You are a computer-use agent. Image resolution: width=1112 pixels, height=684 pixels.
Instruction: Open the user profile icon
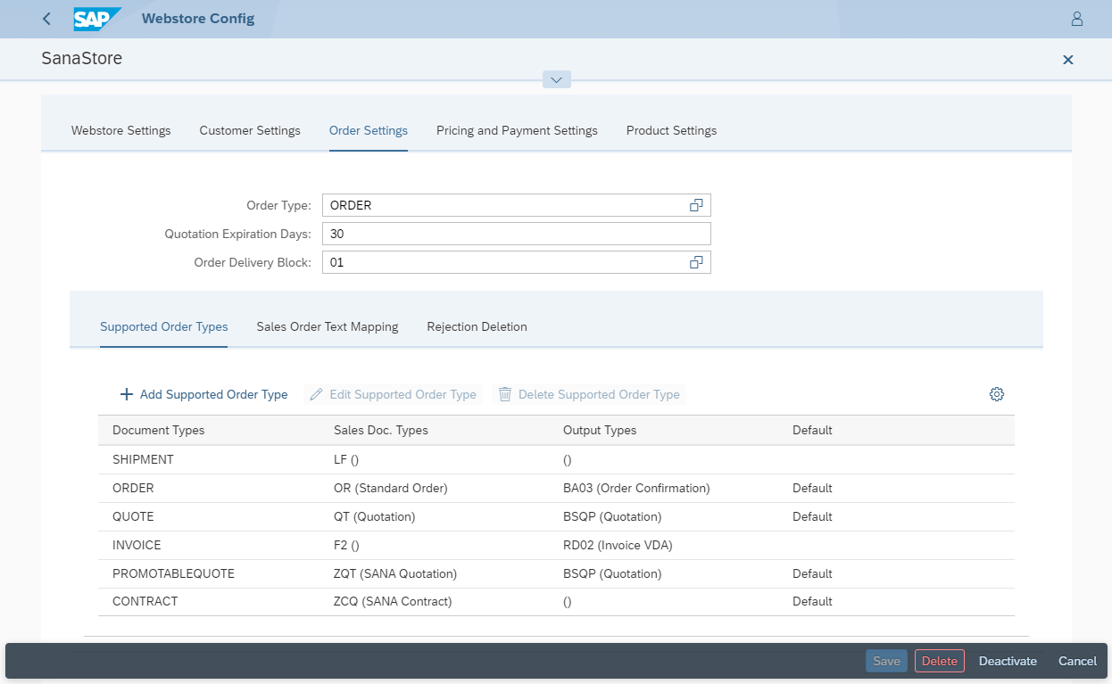tap(1076, 19)
